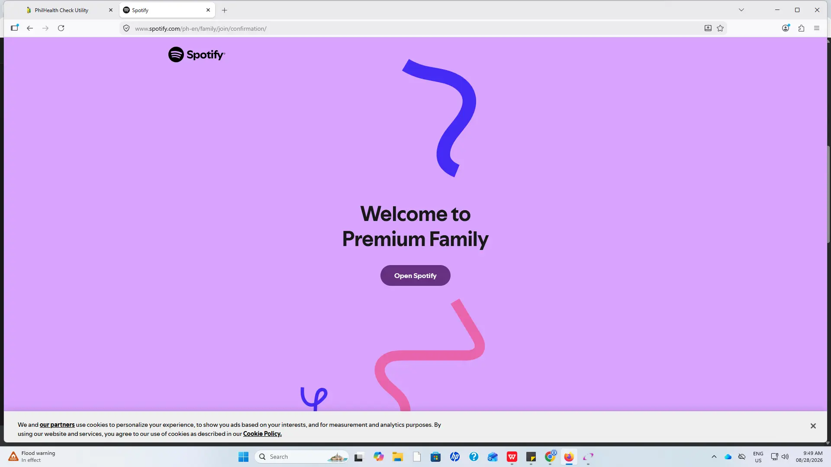Open the Firefox application menu

pyautogui.click(x=817, y=28)
